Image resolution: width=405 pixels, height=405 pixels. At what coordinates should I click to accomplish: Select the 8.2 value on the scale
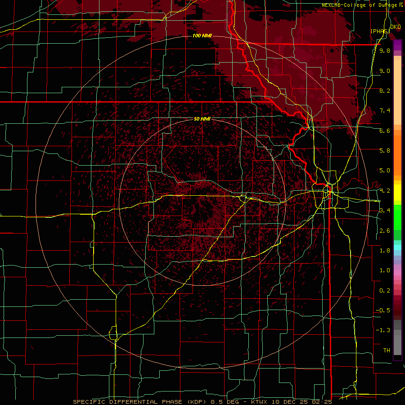[x=385, y=90]
